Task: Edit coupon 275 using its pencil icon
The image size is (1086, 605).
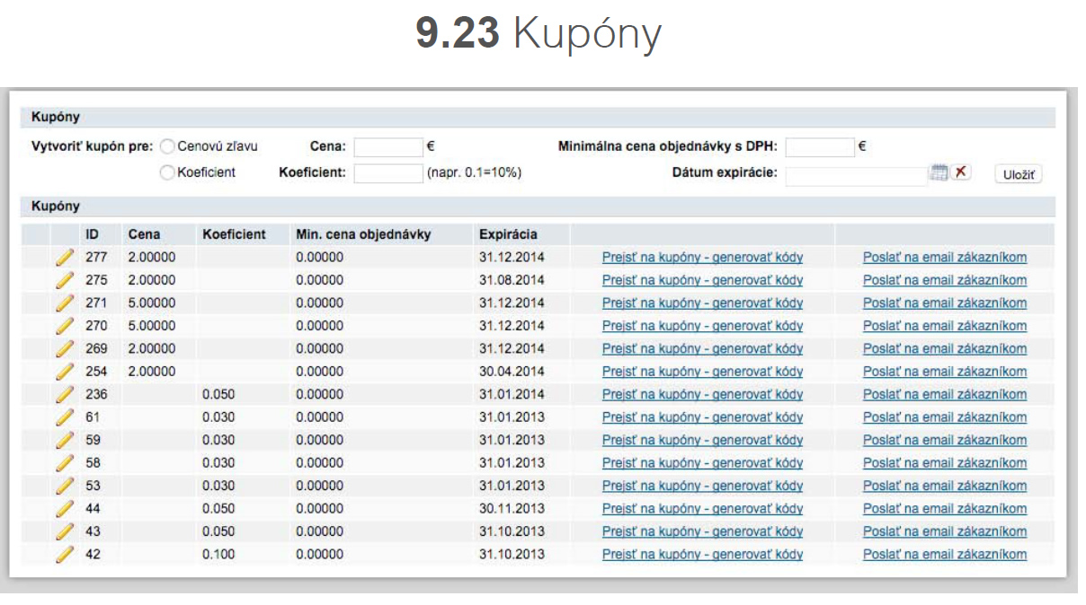Action: pyautogui.click(x=64, y=280)
